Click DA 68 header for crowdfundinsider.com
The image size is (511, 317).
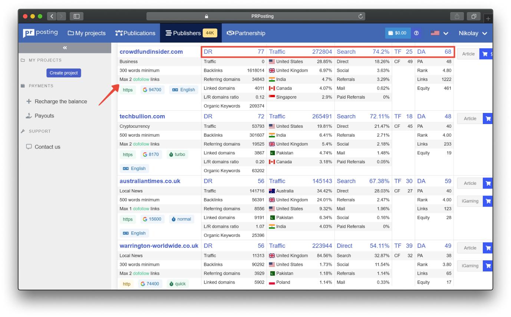coord(434,52)
